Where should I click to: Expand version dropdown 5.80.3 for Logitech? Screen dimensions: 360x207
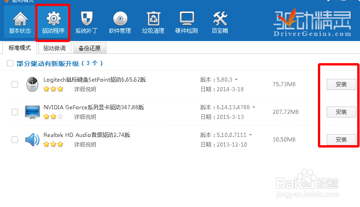[236, 80]
